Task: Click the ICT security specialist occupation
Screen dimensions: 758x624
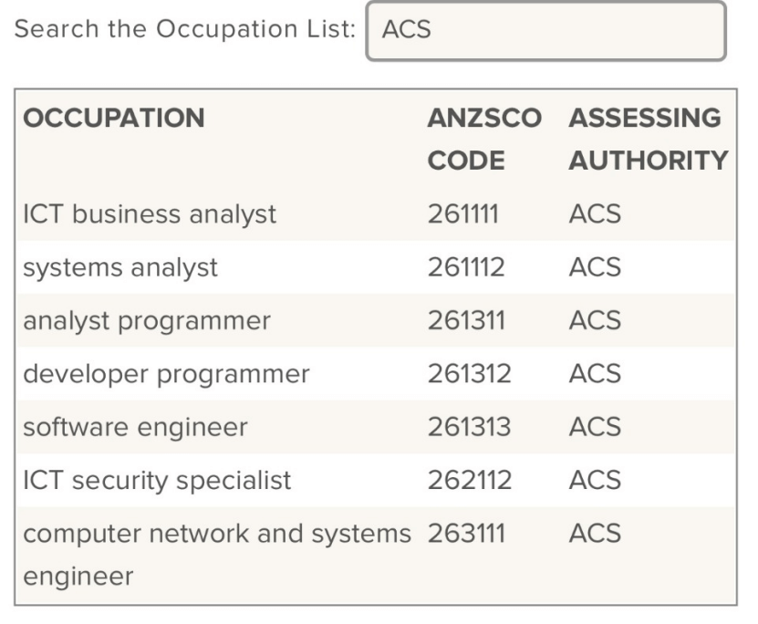Action: pyautogui.click(x=157, y=480)
